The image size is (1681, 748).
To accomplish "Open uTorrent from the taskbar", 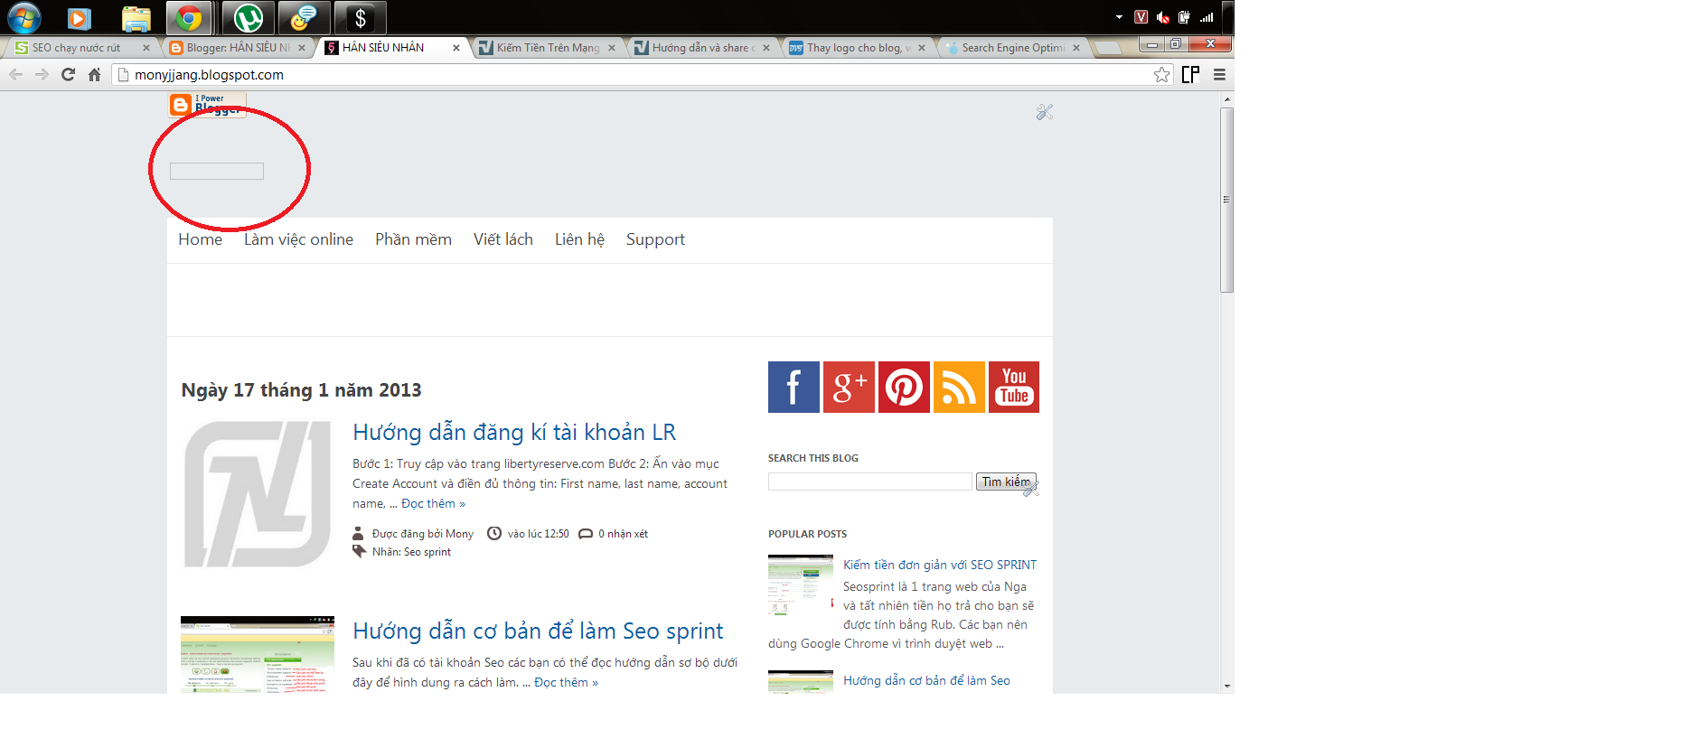I will point(249,17).
